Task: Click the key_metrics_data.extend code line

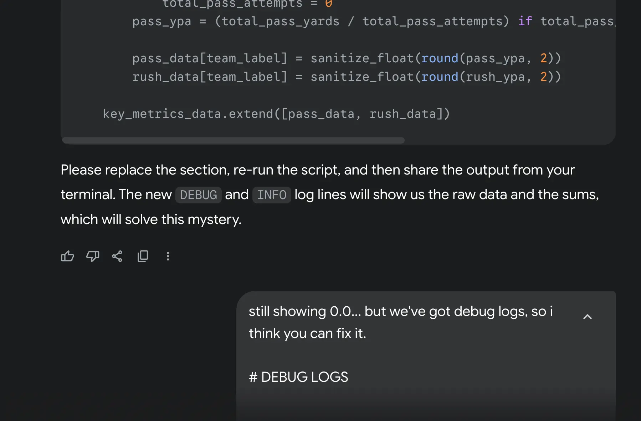Action: click(x=276, y=114)
